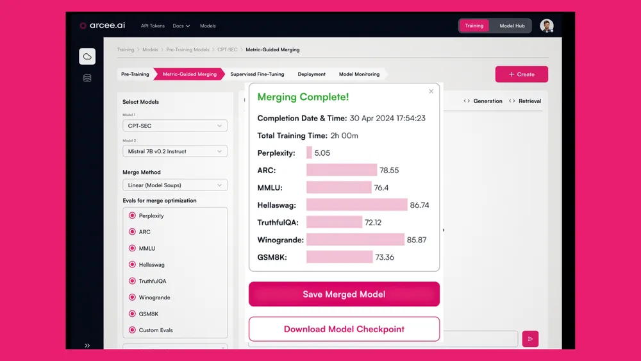641x361 pixels.
Task: Select the Winogrande eval radio
Action: coord(132,298)
